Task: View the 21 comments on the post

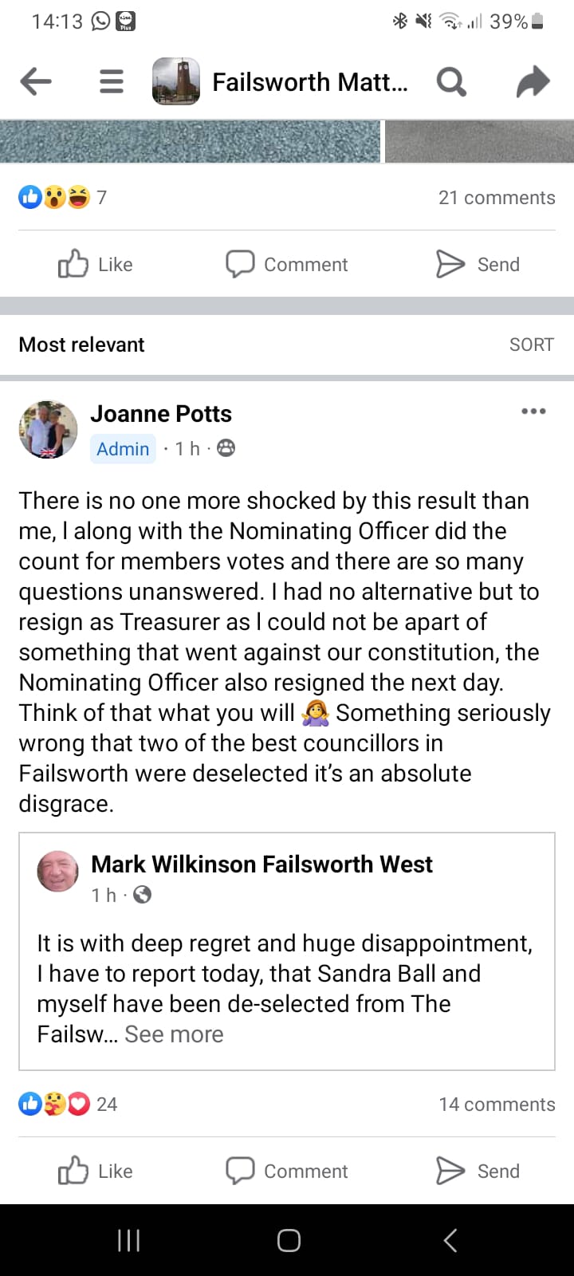Action: click(x=496, y=197)
